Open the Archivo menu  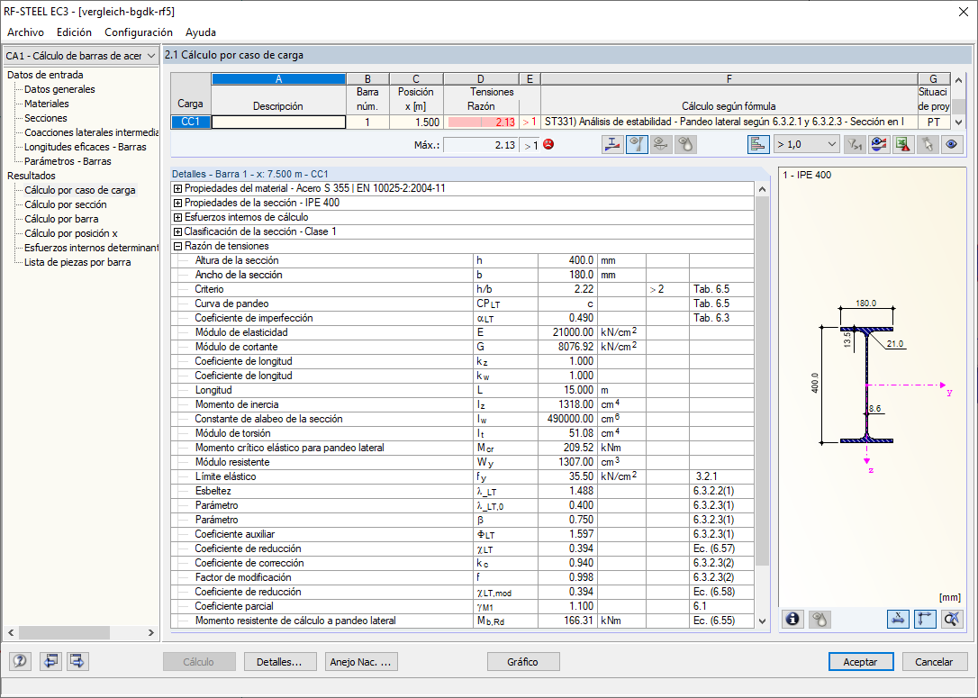[25, 32]
